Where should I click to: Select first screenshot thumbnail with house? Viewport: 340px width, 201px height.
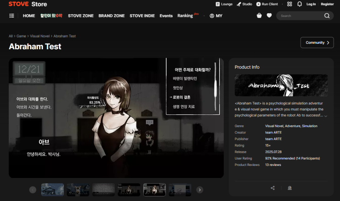pos(53,190)
